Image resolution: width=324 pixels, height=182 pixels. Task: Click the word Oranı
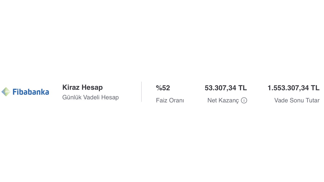[176, 100]
